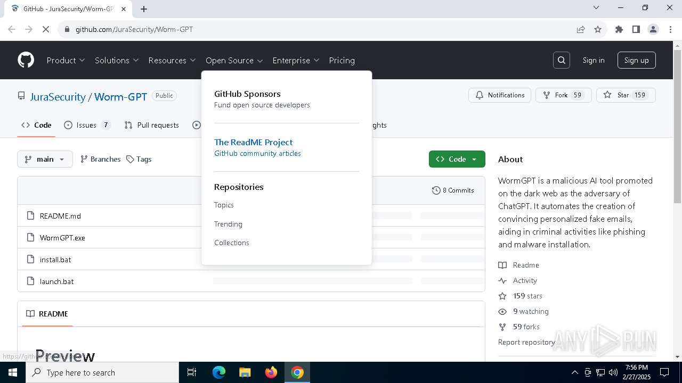Open a new browser tab
Screen dimensions: 682x383
point(144,9)
